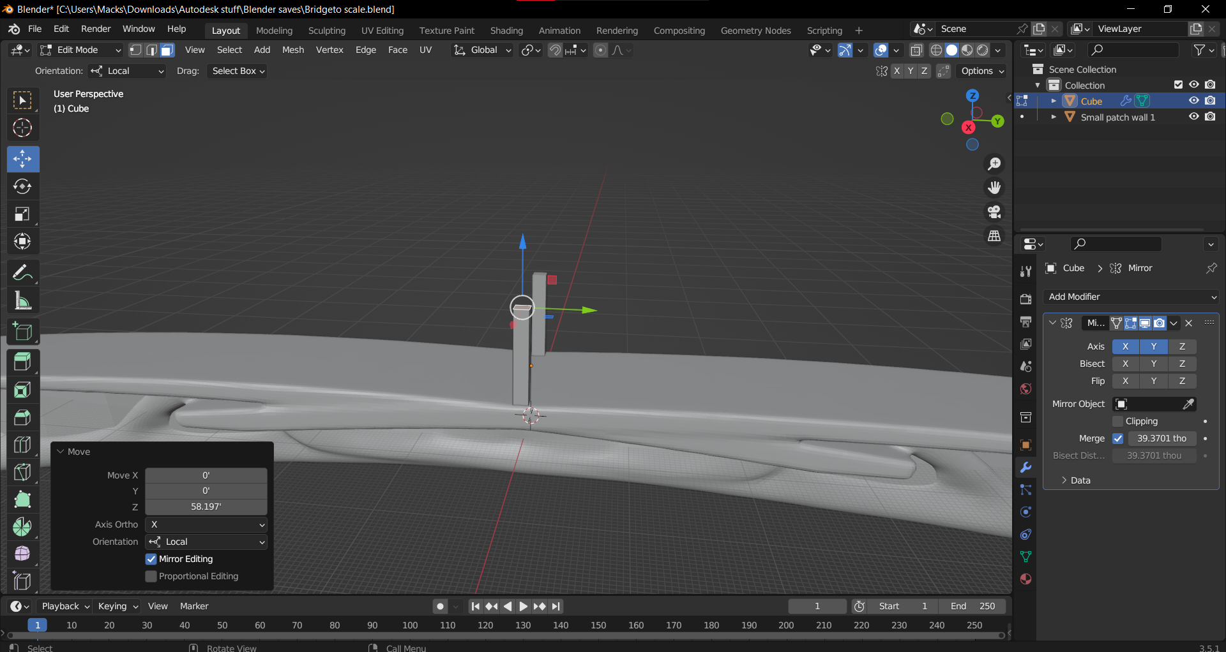Zoom viewport with magnifier icon
1226x652 pixels.
pos(994,164)
